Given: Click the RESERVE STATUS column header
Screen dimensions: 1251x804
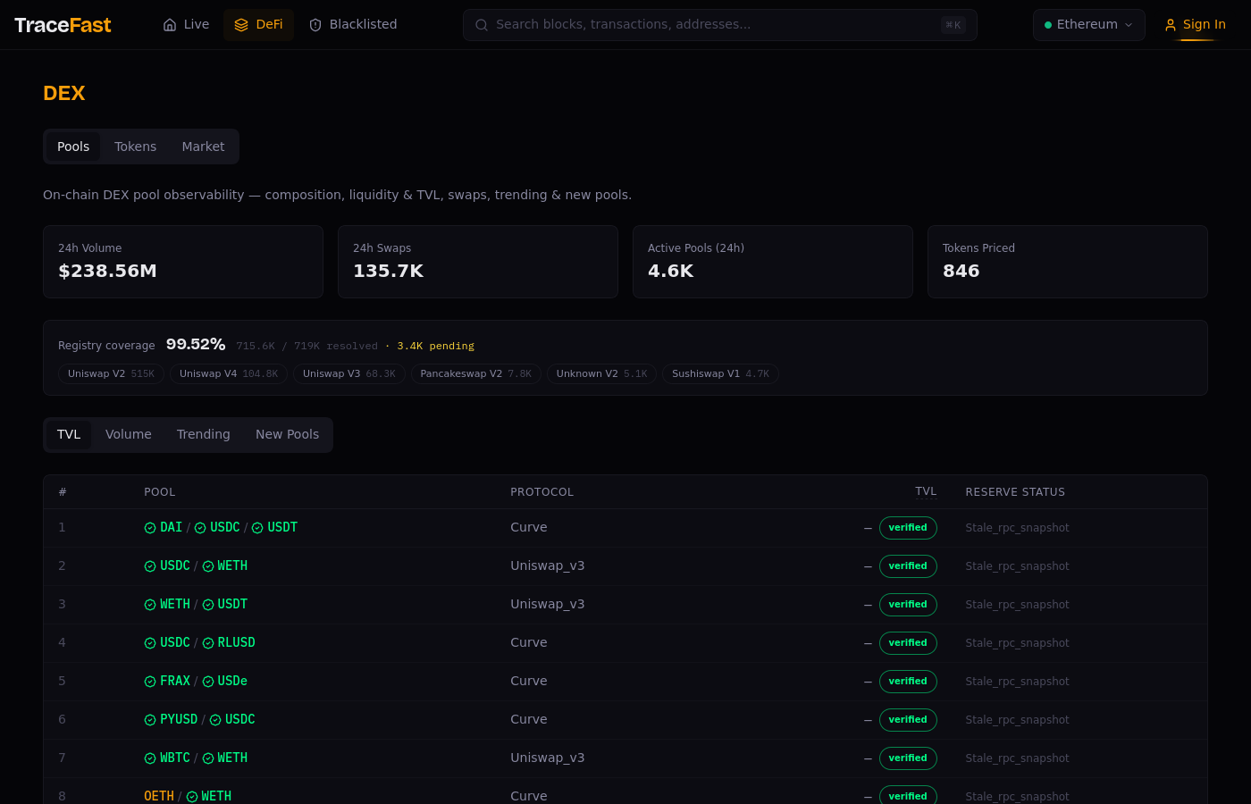Looking at the screenshot, I should [x=1015, y=492].
